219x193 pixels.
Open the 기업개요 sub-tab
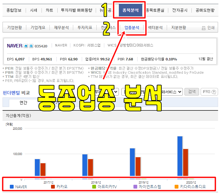click(x=38, y=28)
